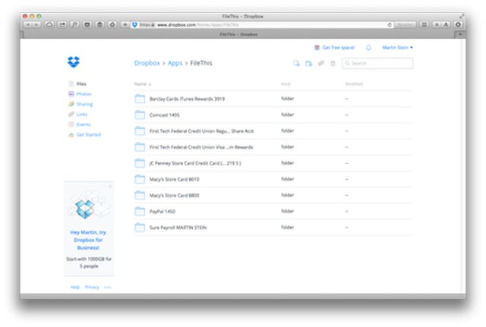
Task: Go to Dropbox in the breadcrumb
Action: (x=147, y=63)
